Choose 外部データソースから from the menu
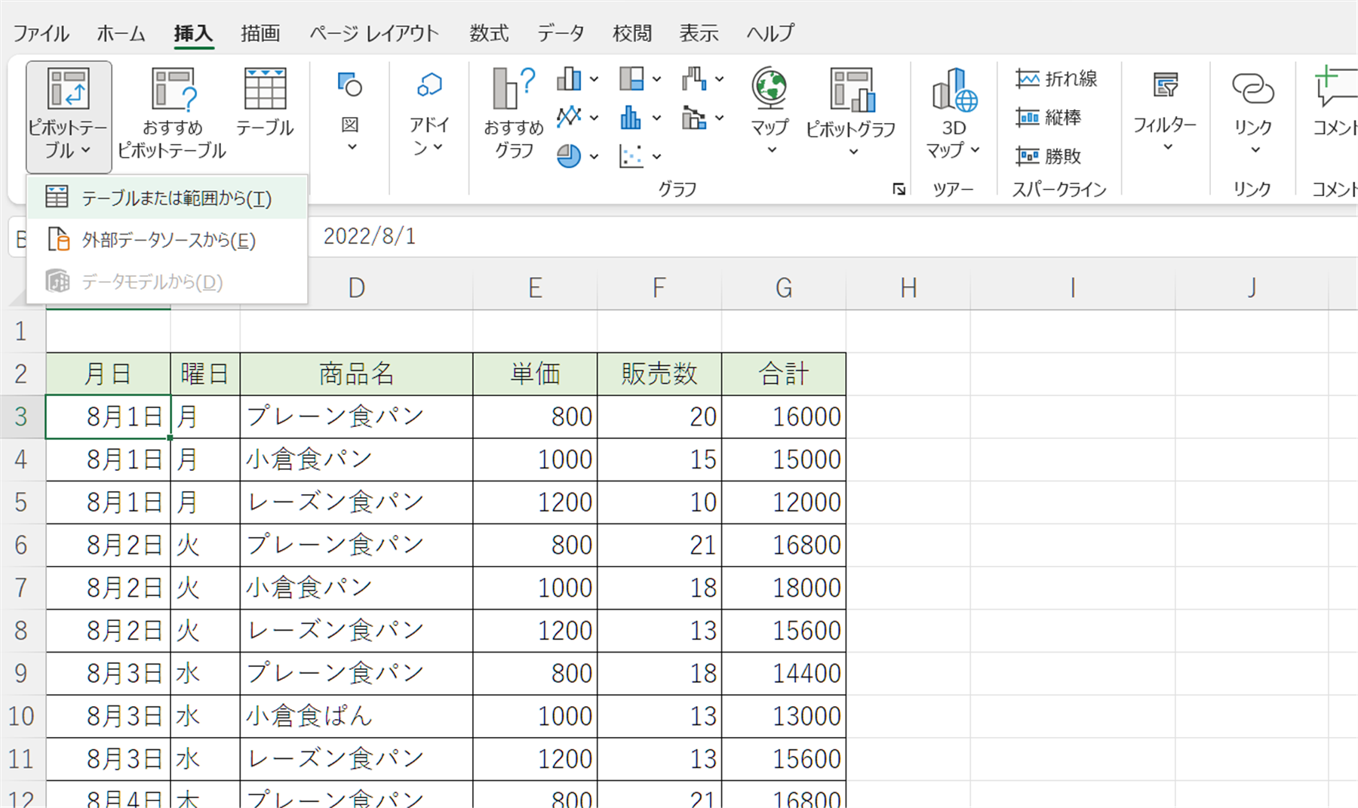Viewport: 1358px width, 808px height. coord(167,240)
